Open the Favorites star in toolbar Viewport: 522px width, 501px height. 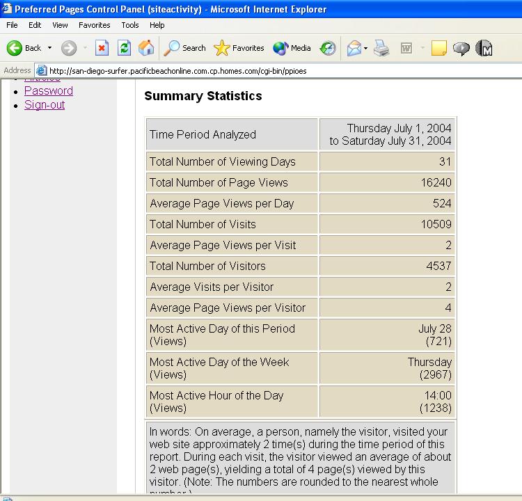tap(239, 48)
